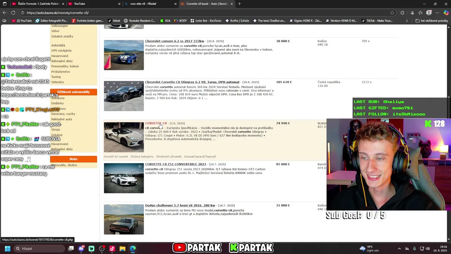
Task: Open the TikTok taskbar icon
Action: [112, 249]
